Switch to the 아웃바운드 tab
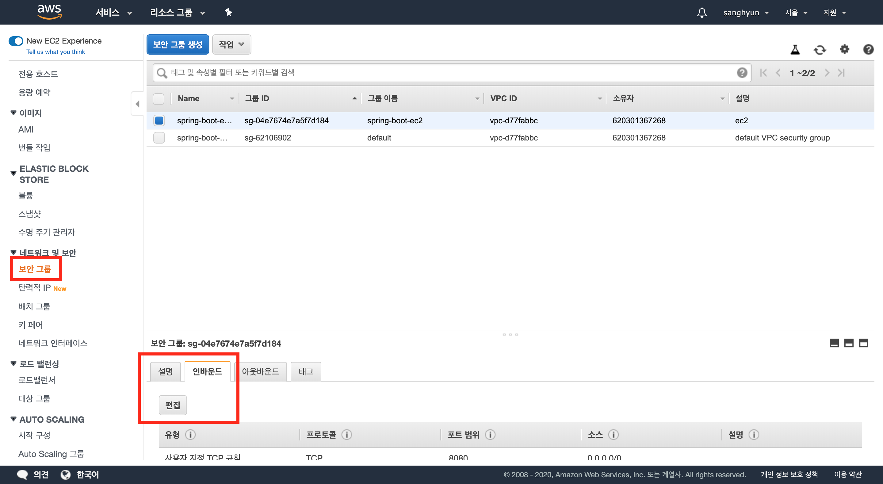The width and height of the screenshot is (883, 484). [x=260, y=371]
